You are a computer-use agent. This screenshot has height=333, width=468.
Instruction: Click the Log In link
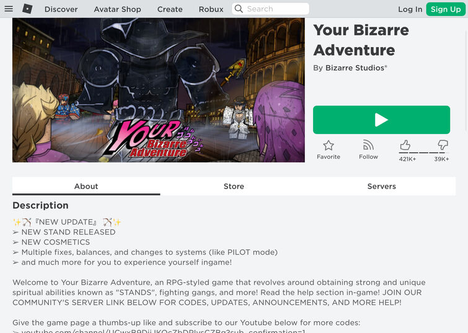pyautogui.click(x=410, y=9)
